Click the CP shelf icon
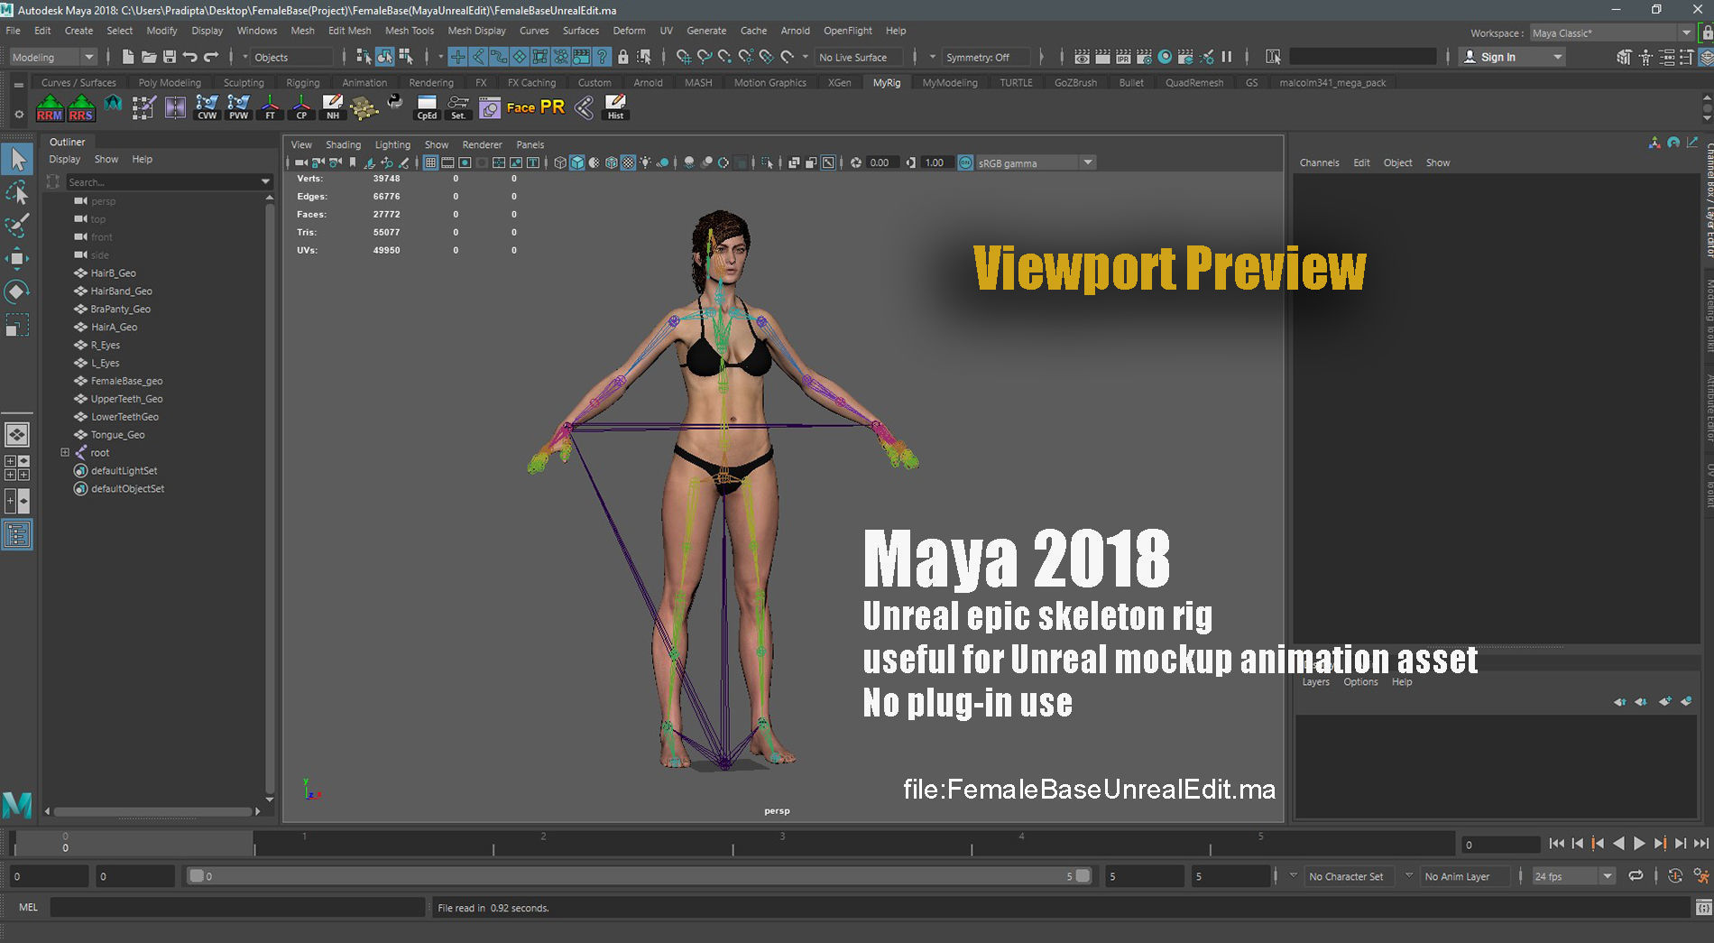 click(301, 108)
